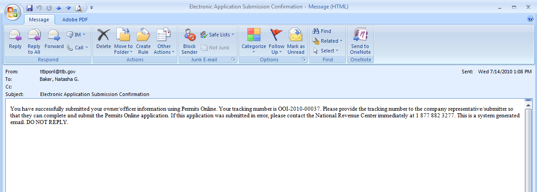Click the greyed Not Junk button
The image size is (537, 192).
click(x=215, y=48)
